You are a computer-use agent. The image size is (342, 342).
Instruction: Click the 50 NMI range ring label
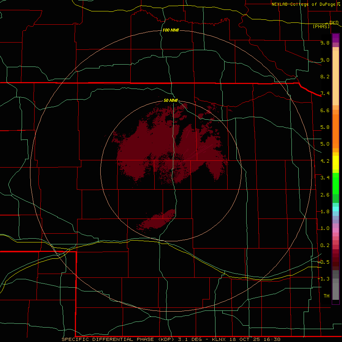point(171,100)
